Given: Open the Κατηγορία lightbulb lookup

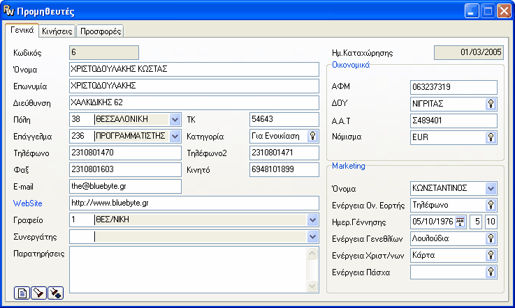Looking at the screenshot, I should [x=312, y=136].
